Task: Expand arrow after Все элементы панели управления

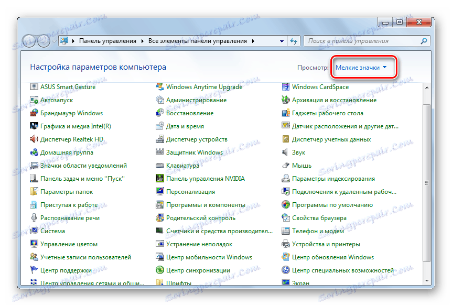Action: 253,41
